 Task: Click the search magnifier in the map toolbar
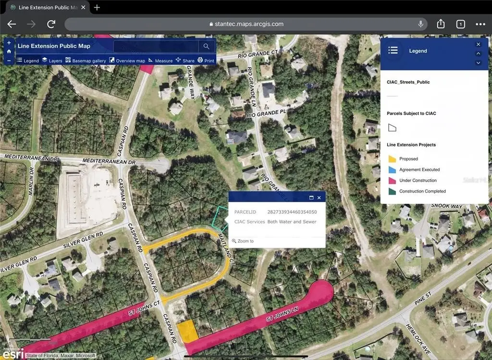click(x=206, y=46)
